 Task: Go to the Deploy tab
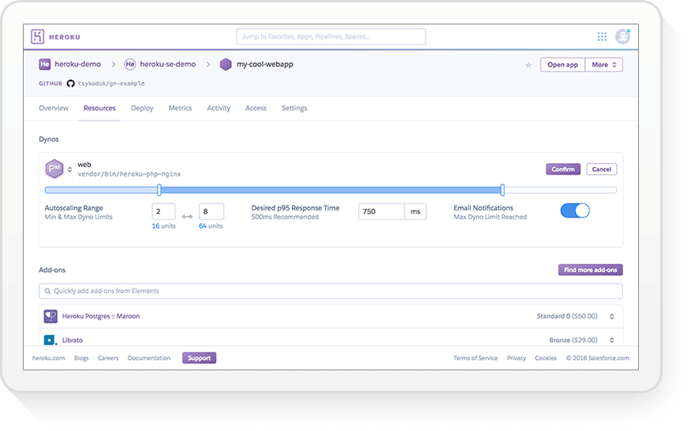click(x=142, y=108)
